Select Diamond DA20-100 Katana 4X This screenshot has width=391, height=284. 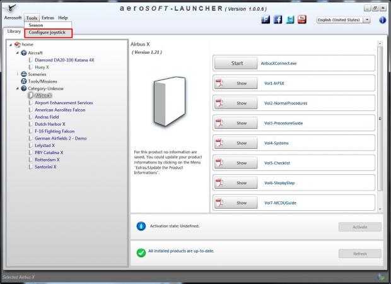[64, 60]
